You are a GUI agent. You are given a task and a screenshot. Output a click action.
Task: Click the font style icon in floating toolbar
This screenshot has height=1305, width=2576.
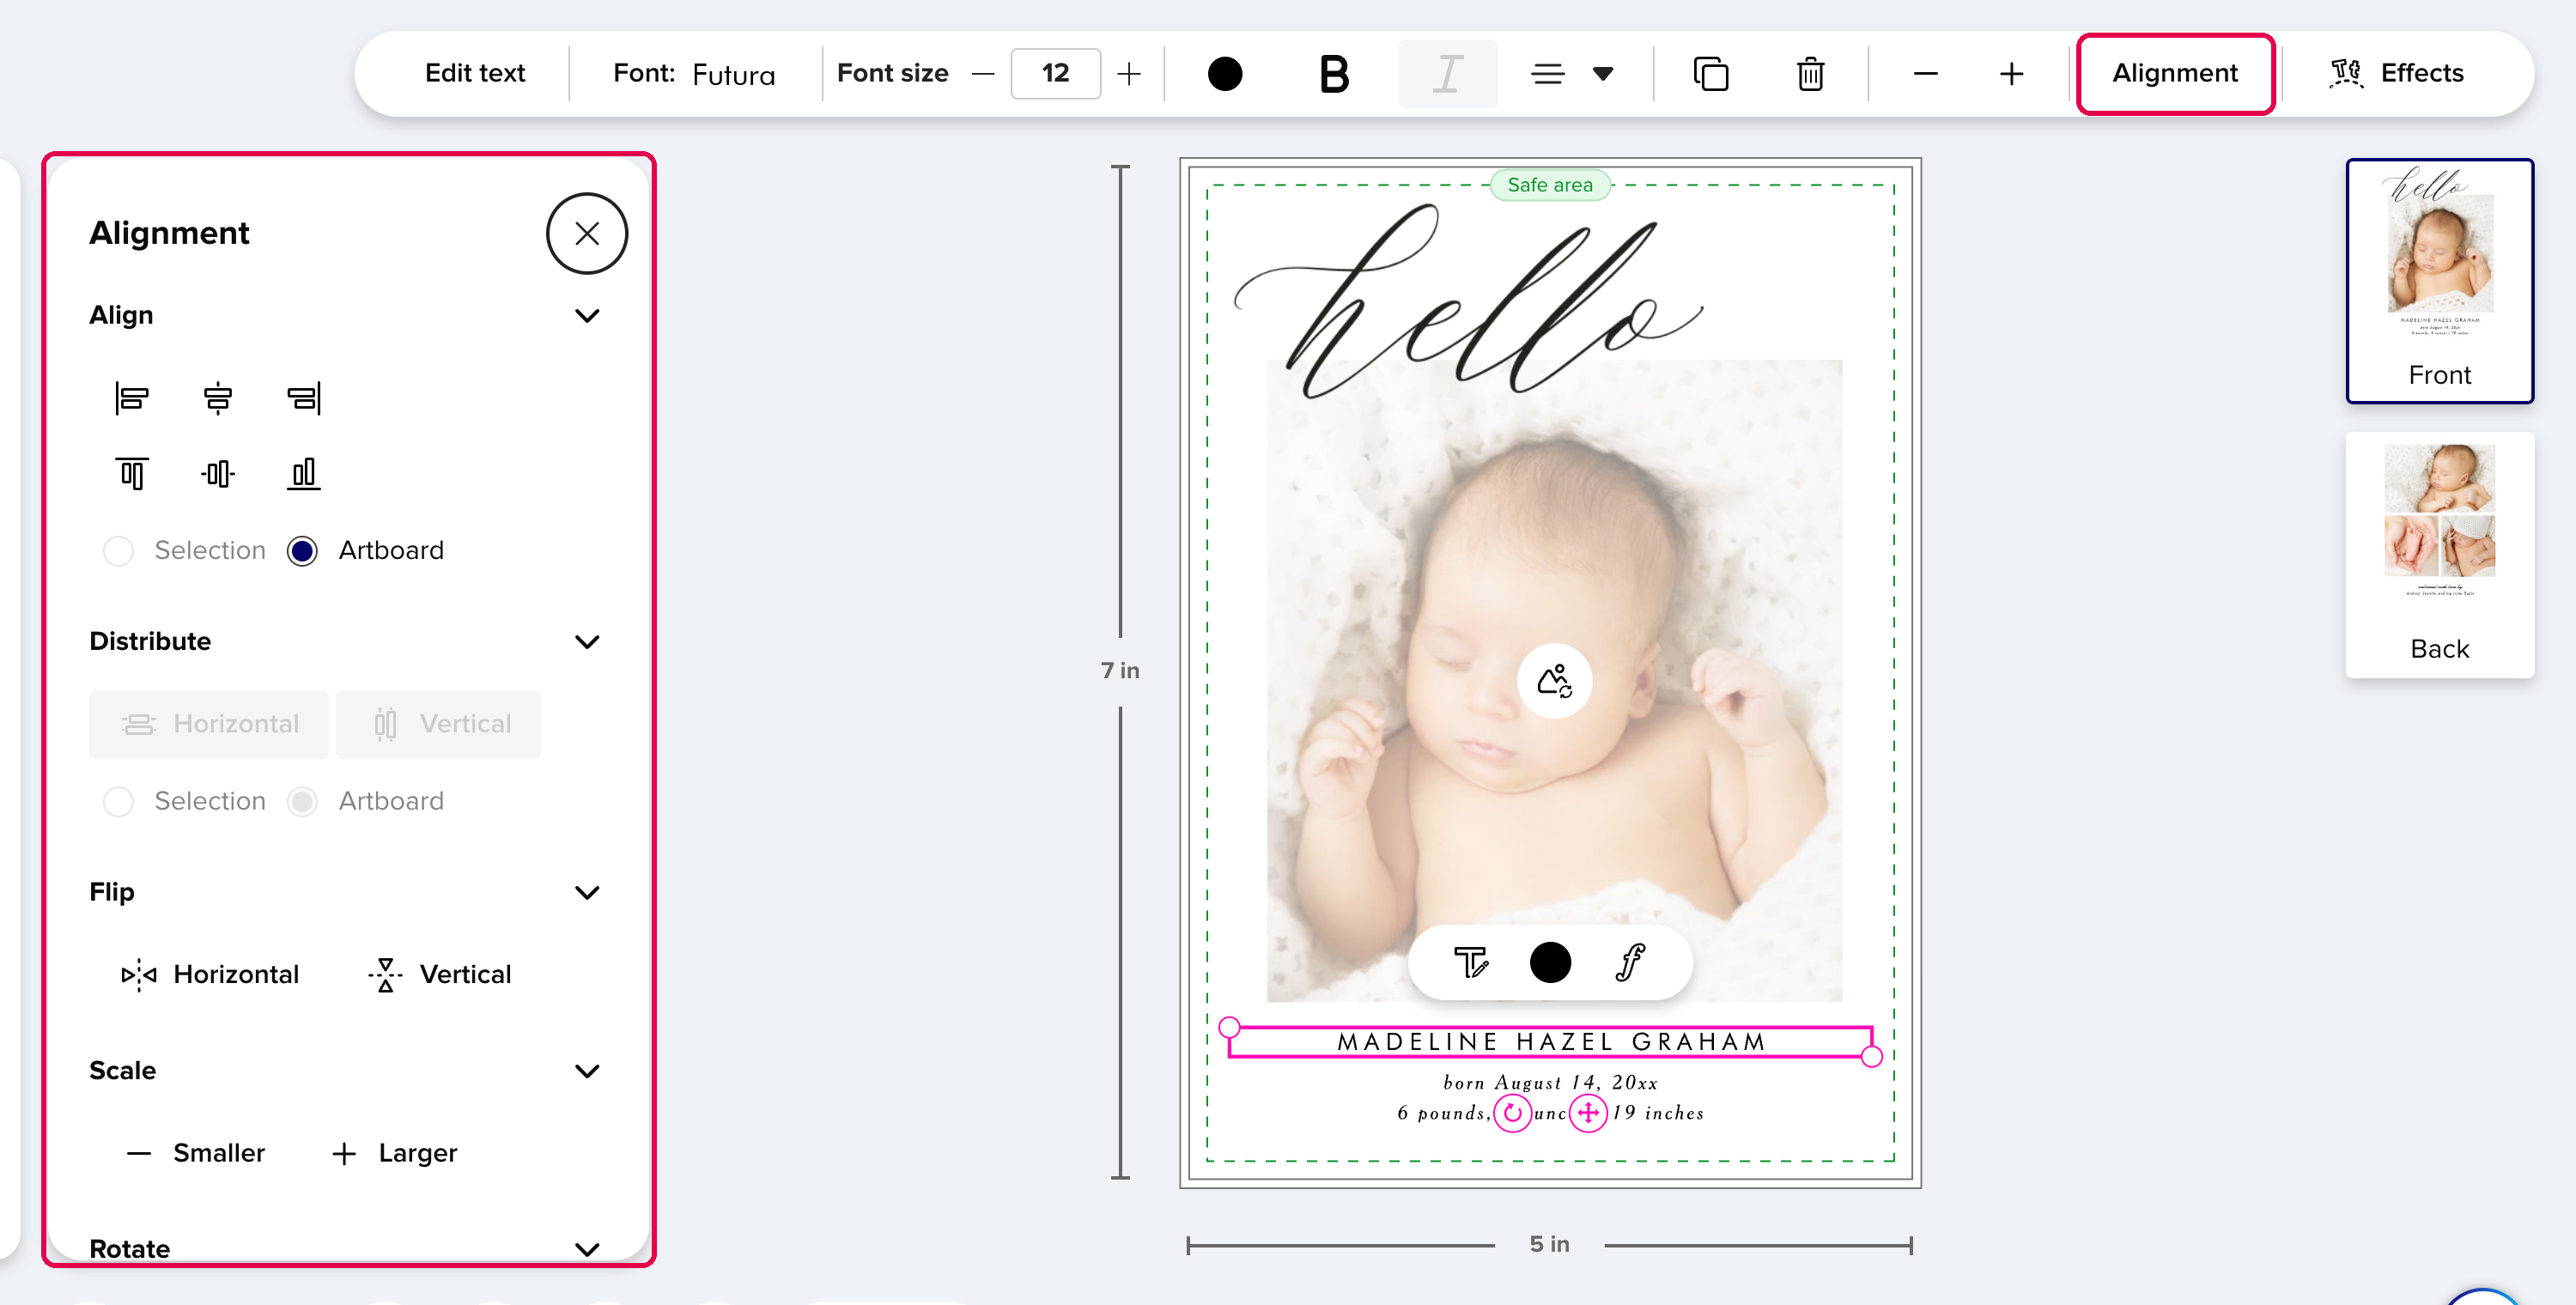coord(1630,962)
